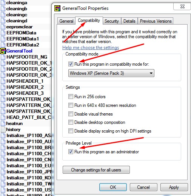
Task: Select the cleaninga file name
Action: point(17,3)
